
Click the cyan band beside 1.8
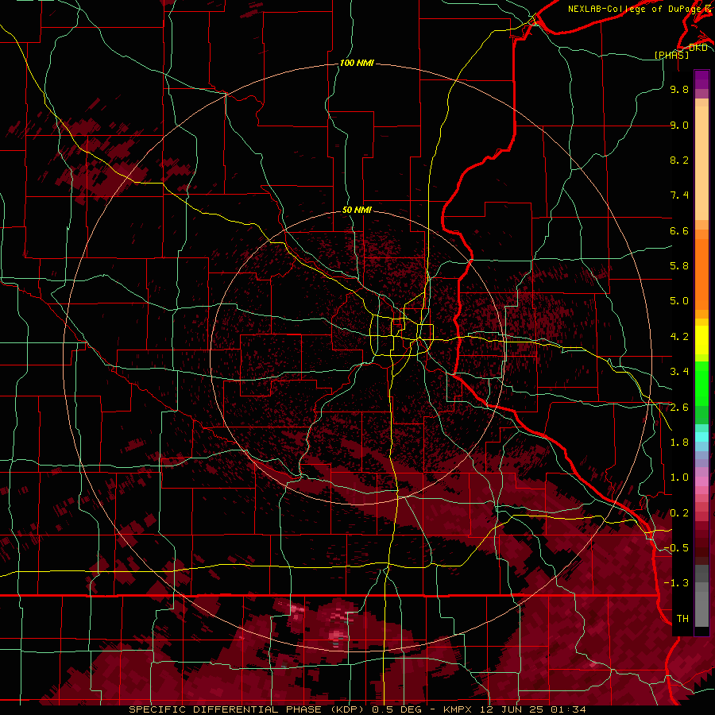pos(701,437)
